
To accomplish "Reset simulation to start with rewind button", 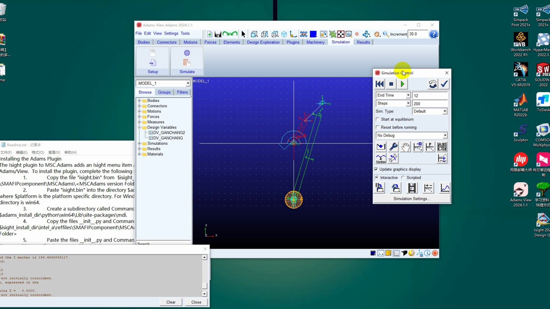I will tap(380, 84).
